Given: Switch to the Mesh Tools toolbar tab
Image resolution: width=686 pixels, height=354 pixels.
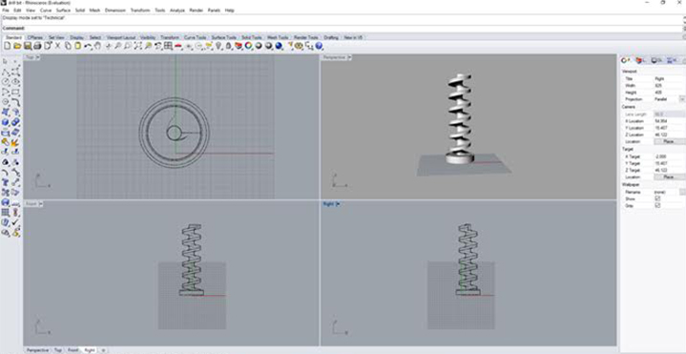Looking at the screenshot, I should coord(278,37).
